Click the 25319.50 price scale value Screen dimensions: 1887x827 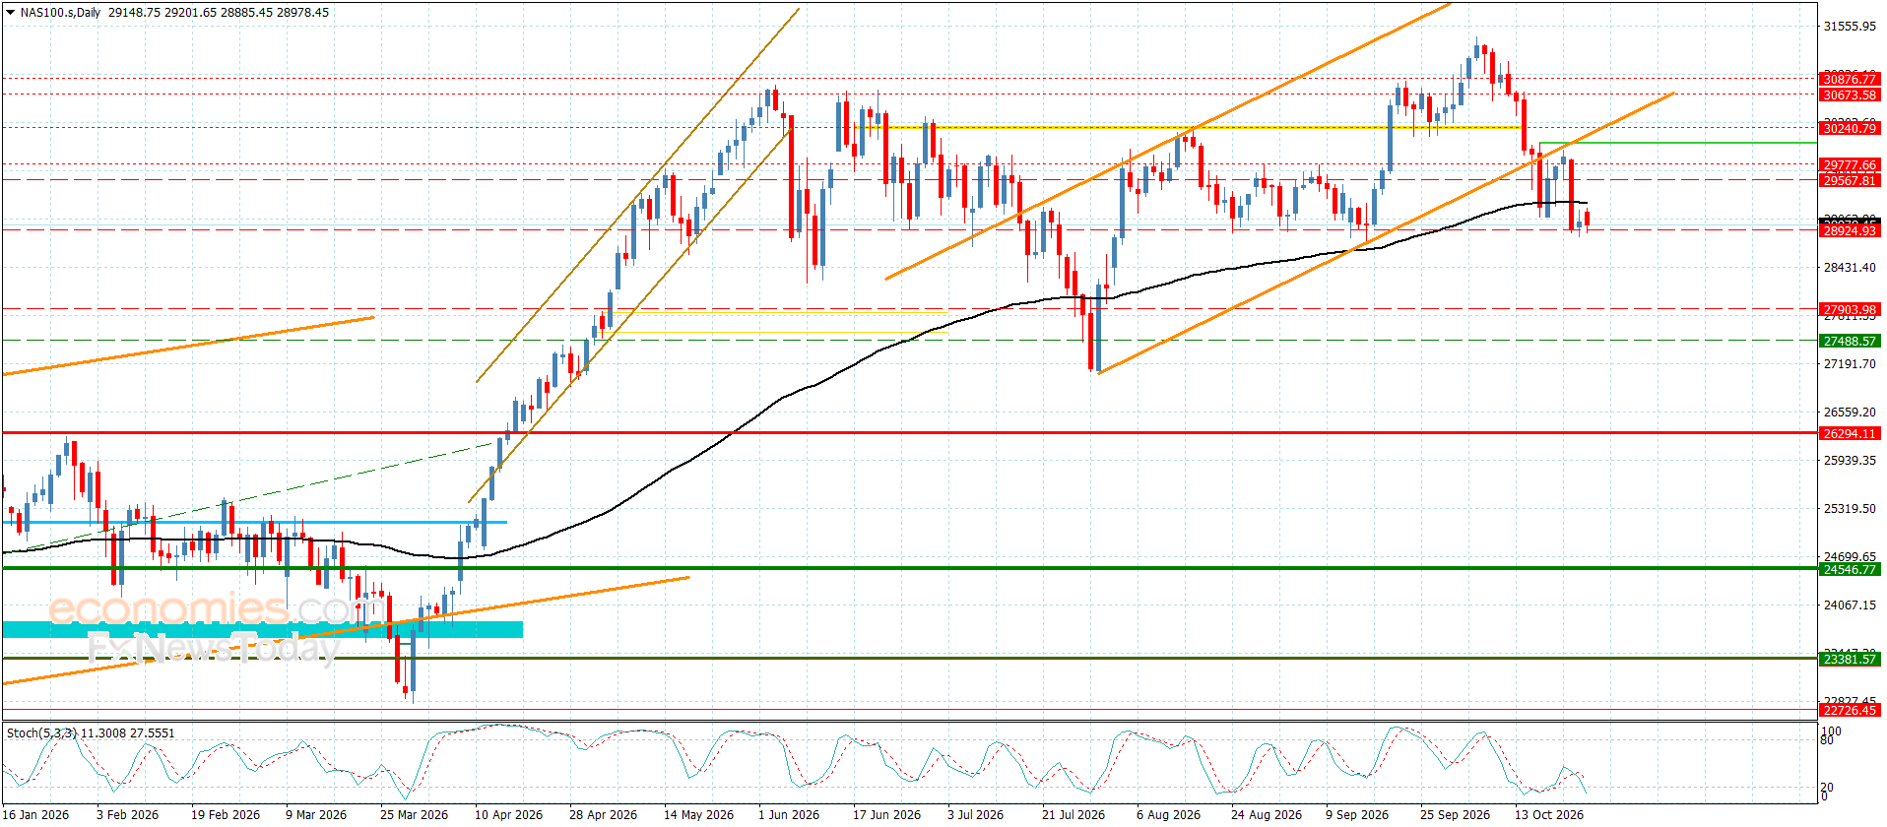(1850, 509)
